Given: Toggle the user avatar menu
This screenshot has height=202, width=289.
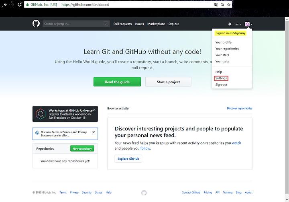Looking at the screenshot, I should (248, 24).
